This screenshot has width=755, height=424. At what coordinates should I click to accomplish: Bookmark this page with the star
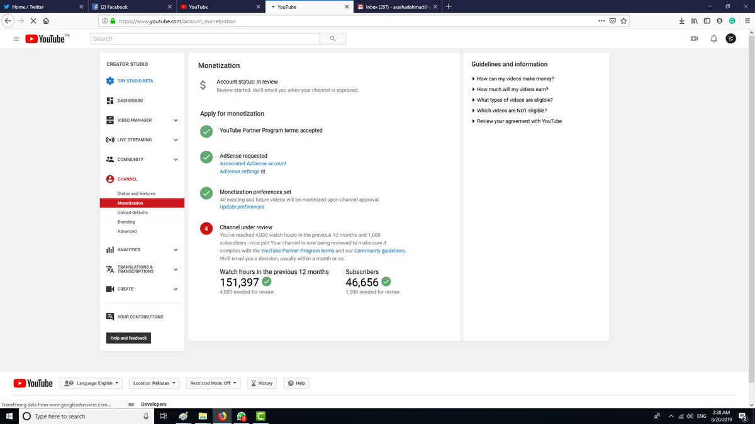pos(624,21)
